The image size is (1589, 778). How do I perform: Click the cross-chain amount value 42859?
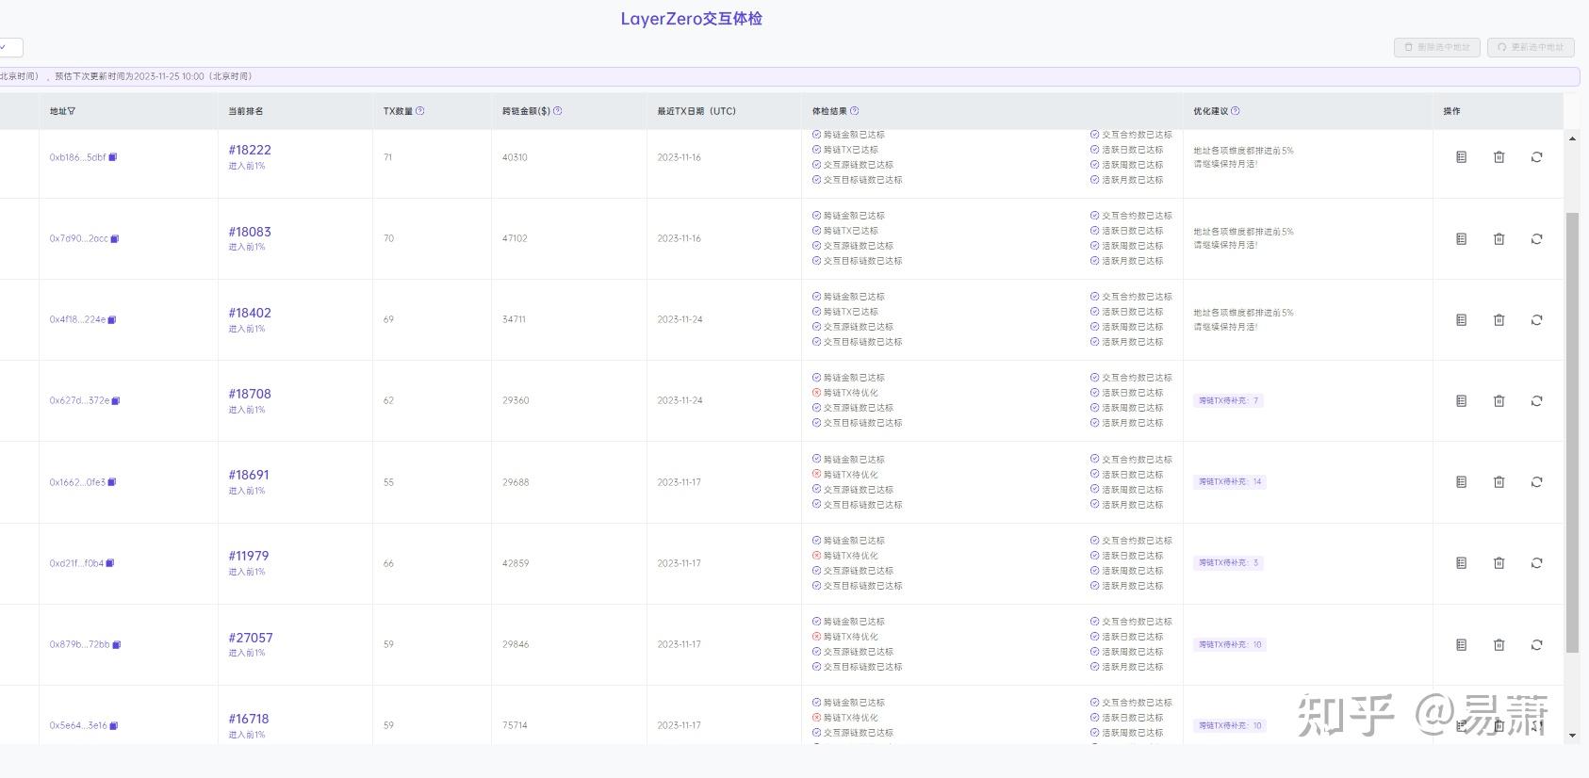pos(516,563)
